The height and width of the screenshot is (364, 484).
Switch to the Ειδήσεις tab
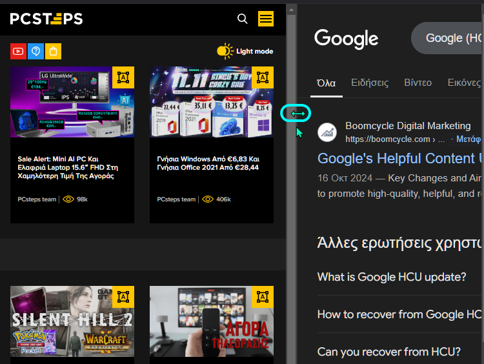click(x=370, y=83)
